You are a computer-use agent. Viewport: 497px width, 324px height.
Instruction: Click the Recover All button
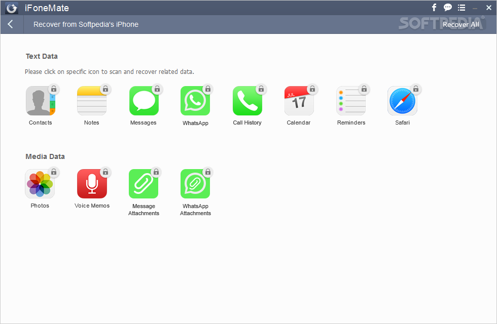point(460,24)
